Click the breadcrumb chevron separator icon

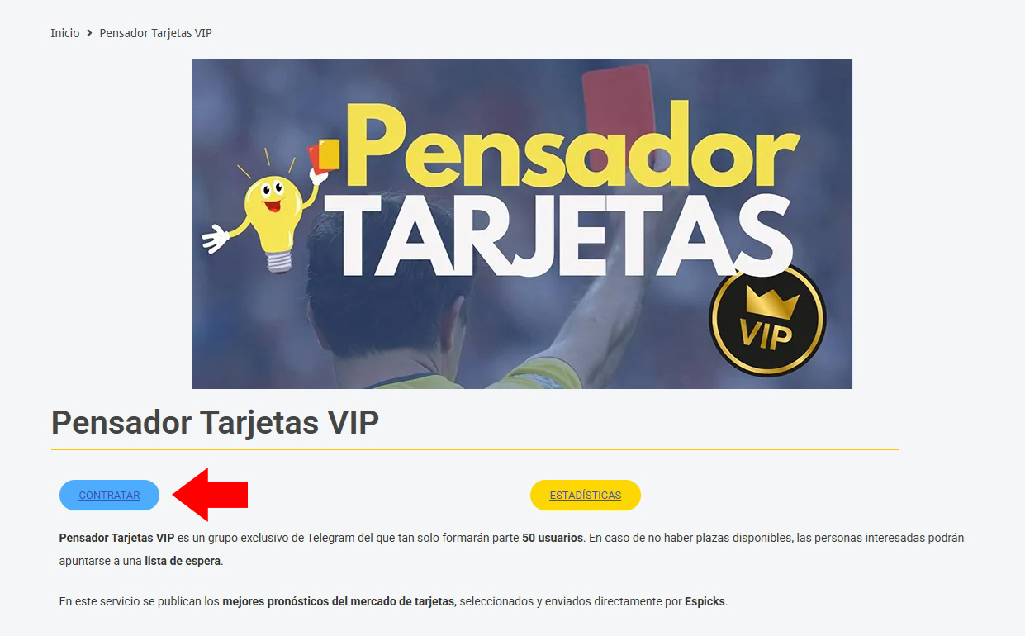[89, 33]
